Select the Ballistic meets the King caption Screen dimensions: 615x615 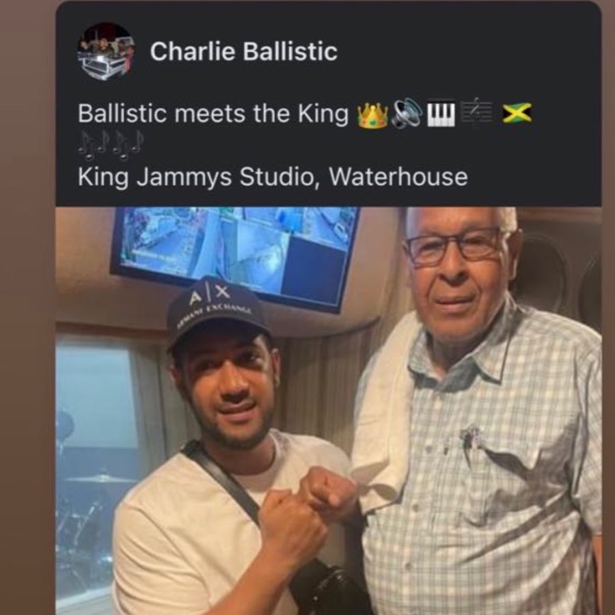point(213,113)
